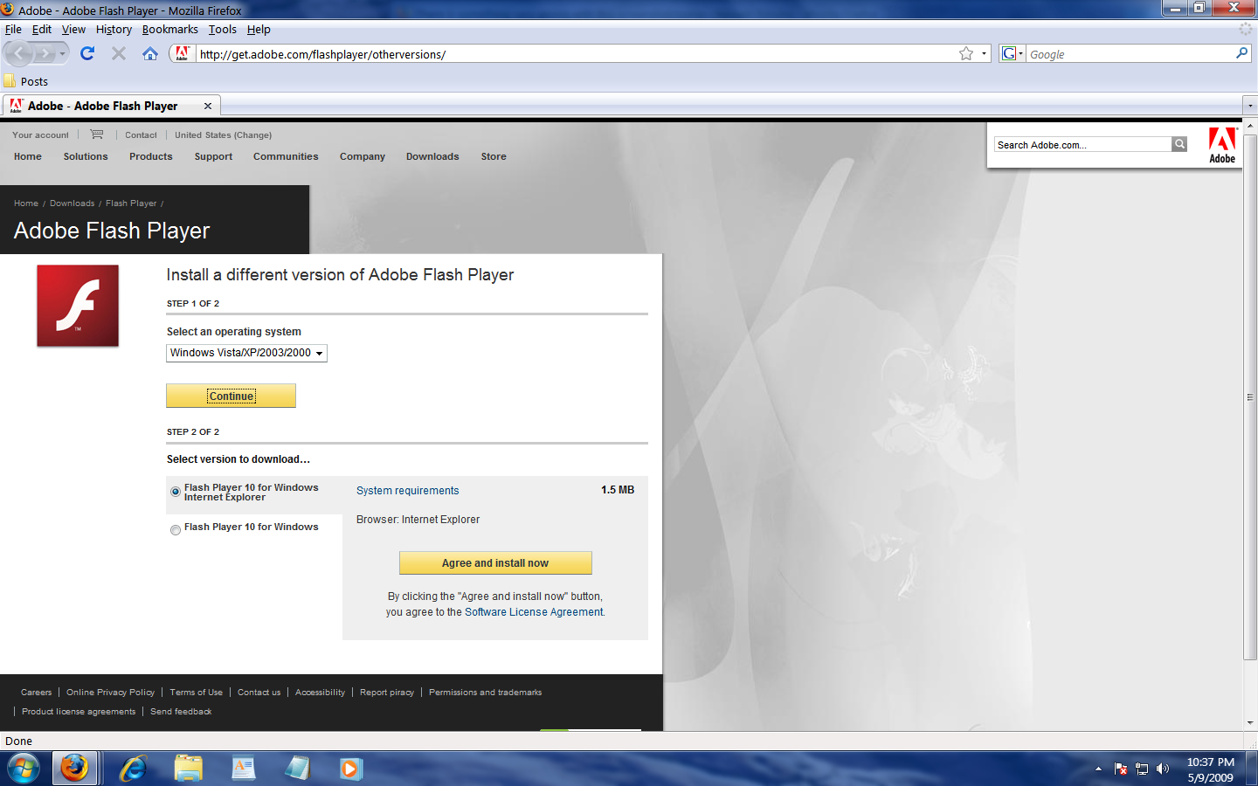Go to Downloads in the Adobe navigation
This screenshot has height=786, width=1258.
[432, 157]
